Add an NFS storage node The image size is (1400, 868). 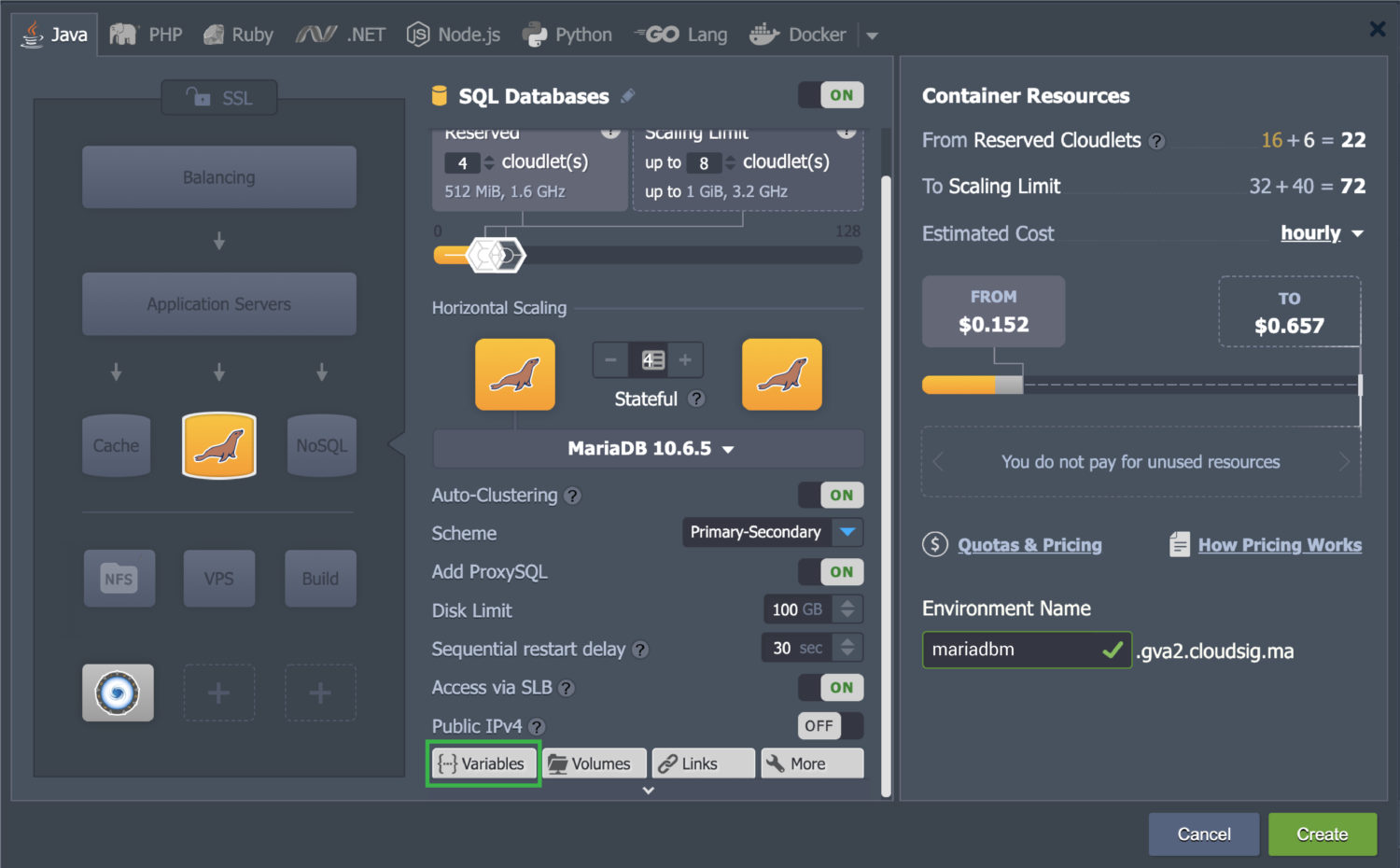pyautogui.click(x=119, y=578)
